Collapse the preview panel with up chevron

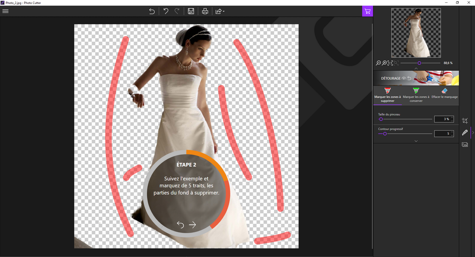point(416,68)
